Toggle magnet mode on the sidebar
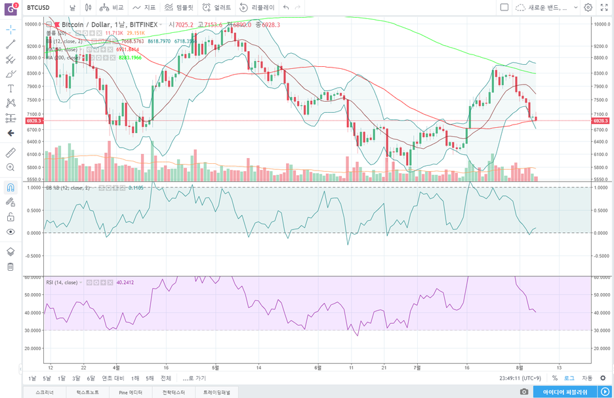 click(x=10, y=188)
